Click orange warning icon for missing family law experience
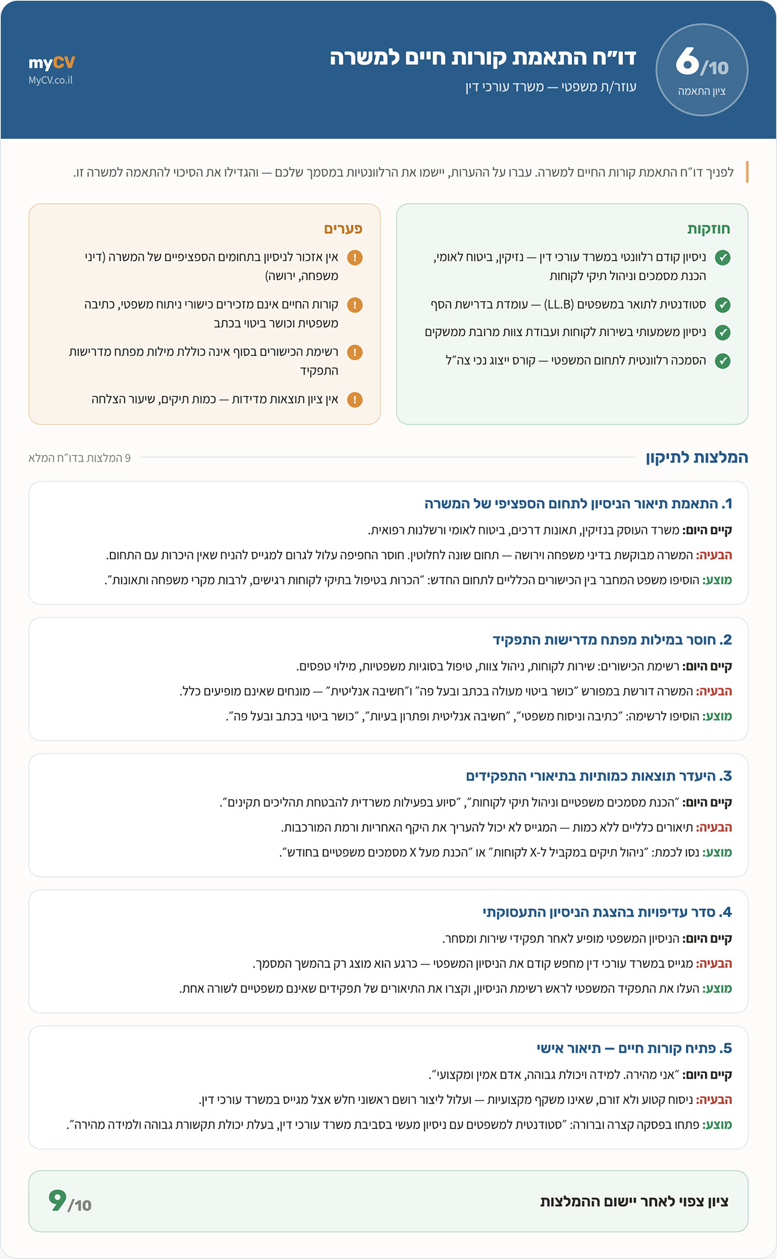 pyautogui.click(x=355, y=258)
